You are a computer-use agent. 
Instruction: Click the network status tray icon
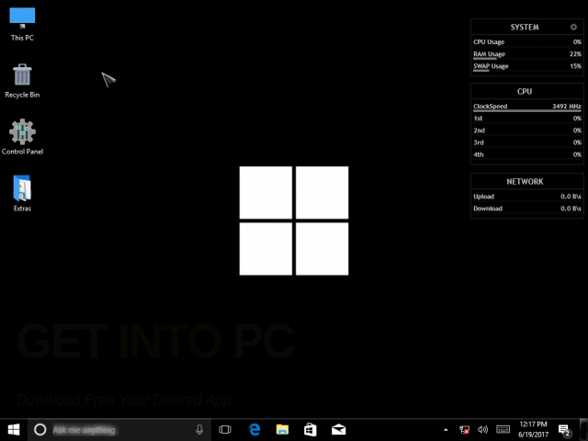pyautogui.click(x=464, y=430)
